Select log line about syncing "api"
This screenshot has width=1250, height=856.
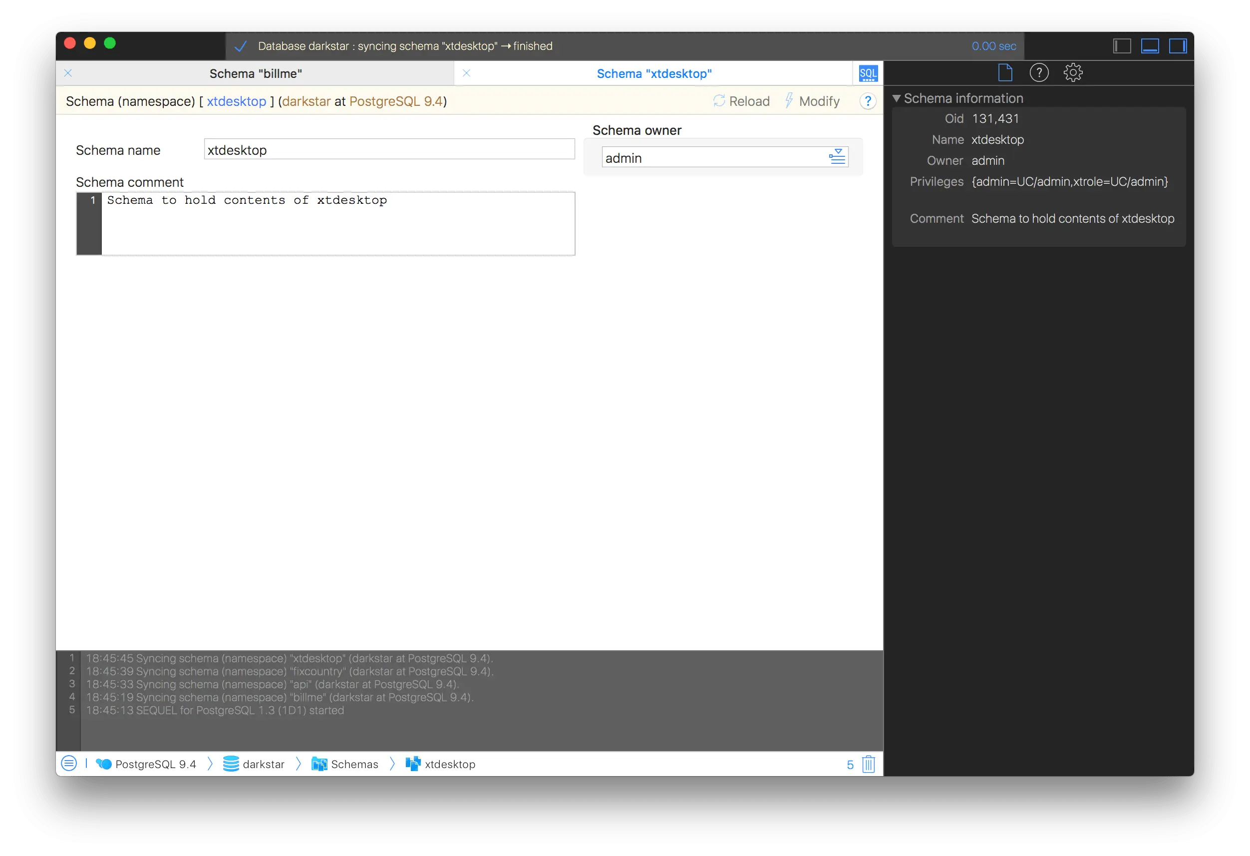coord(272,684)
